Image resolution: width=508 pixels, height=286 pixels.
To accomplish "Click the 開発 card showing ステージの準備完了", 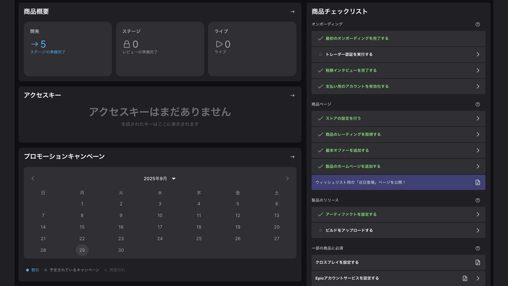I will (68, 49).
